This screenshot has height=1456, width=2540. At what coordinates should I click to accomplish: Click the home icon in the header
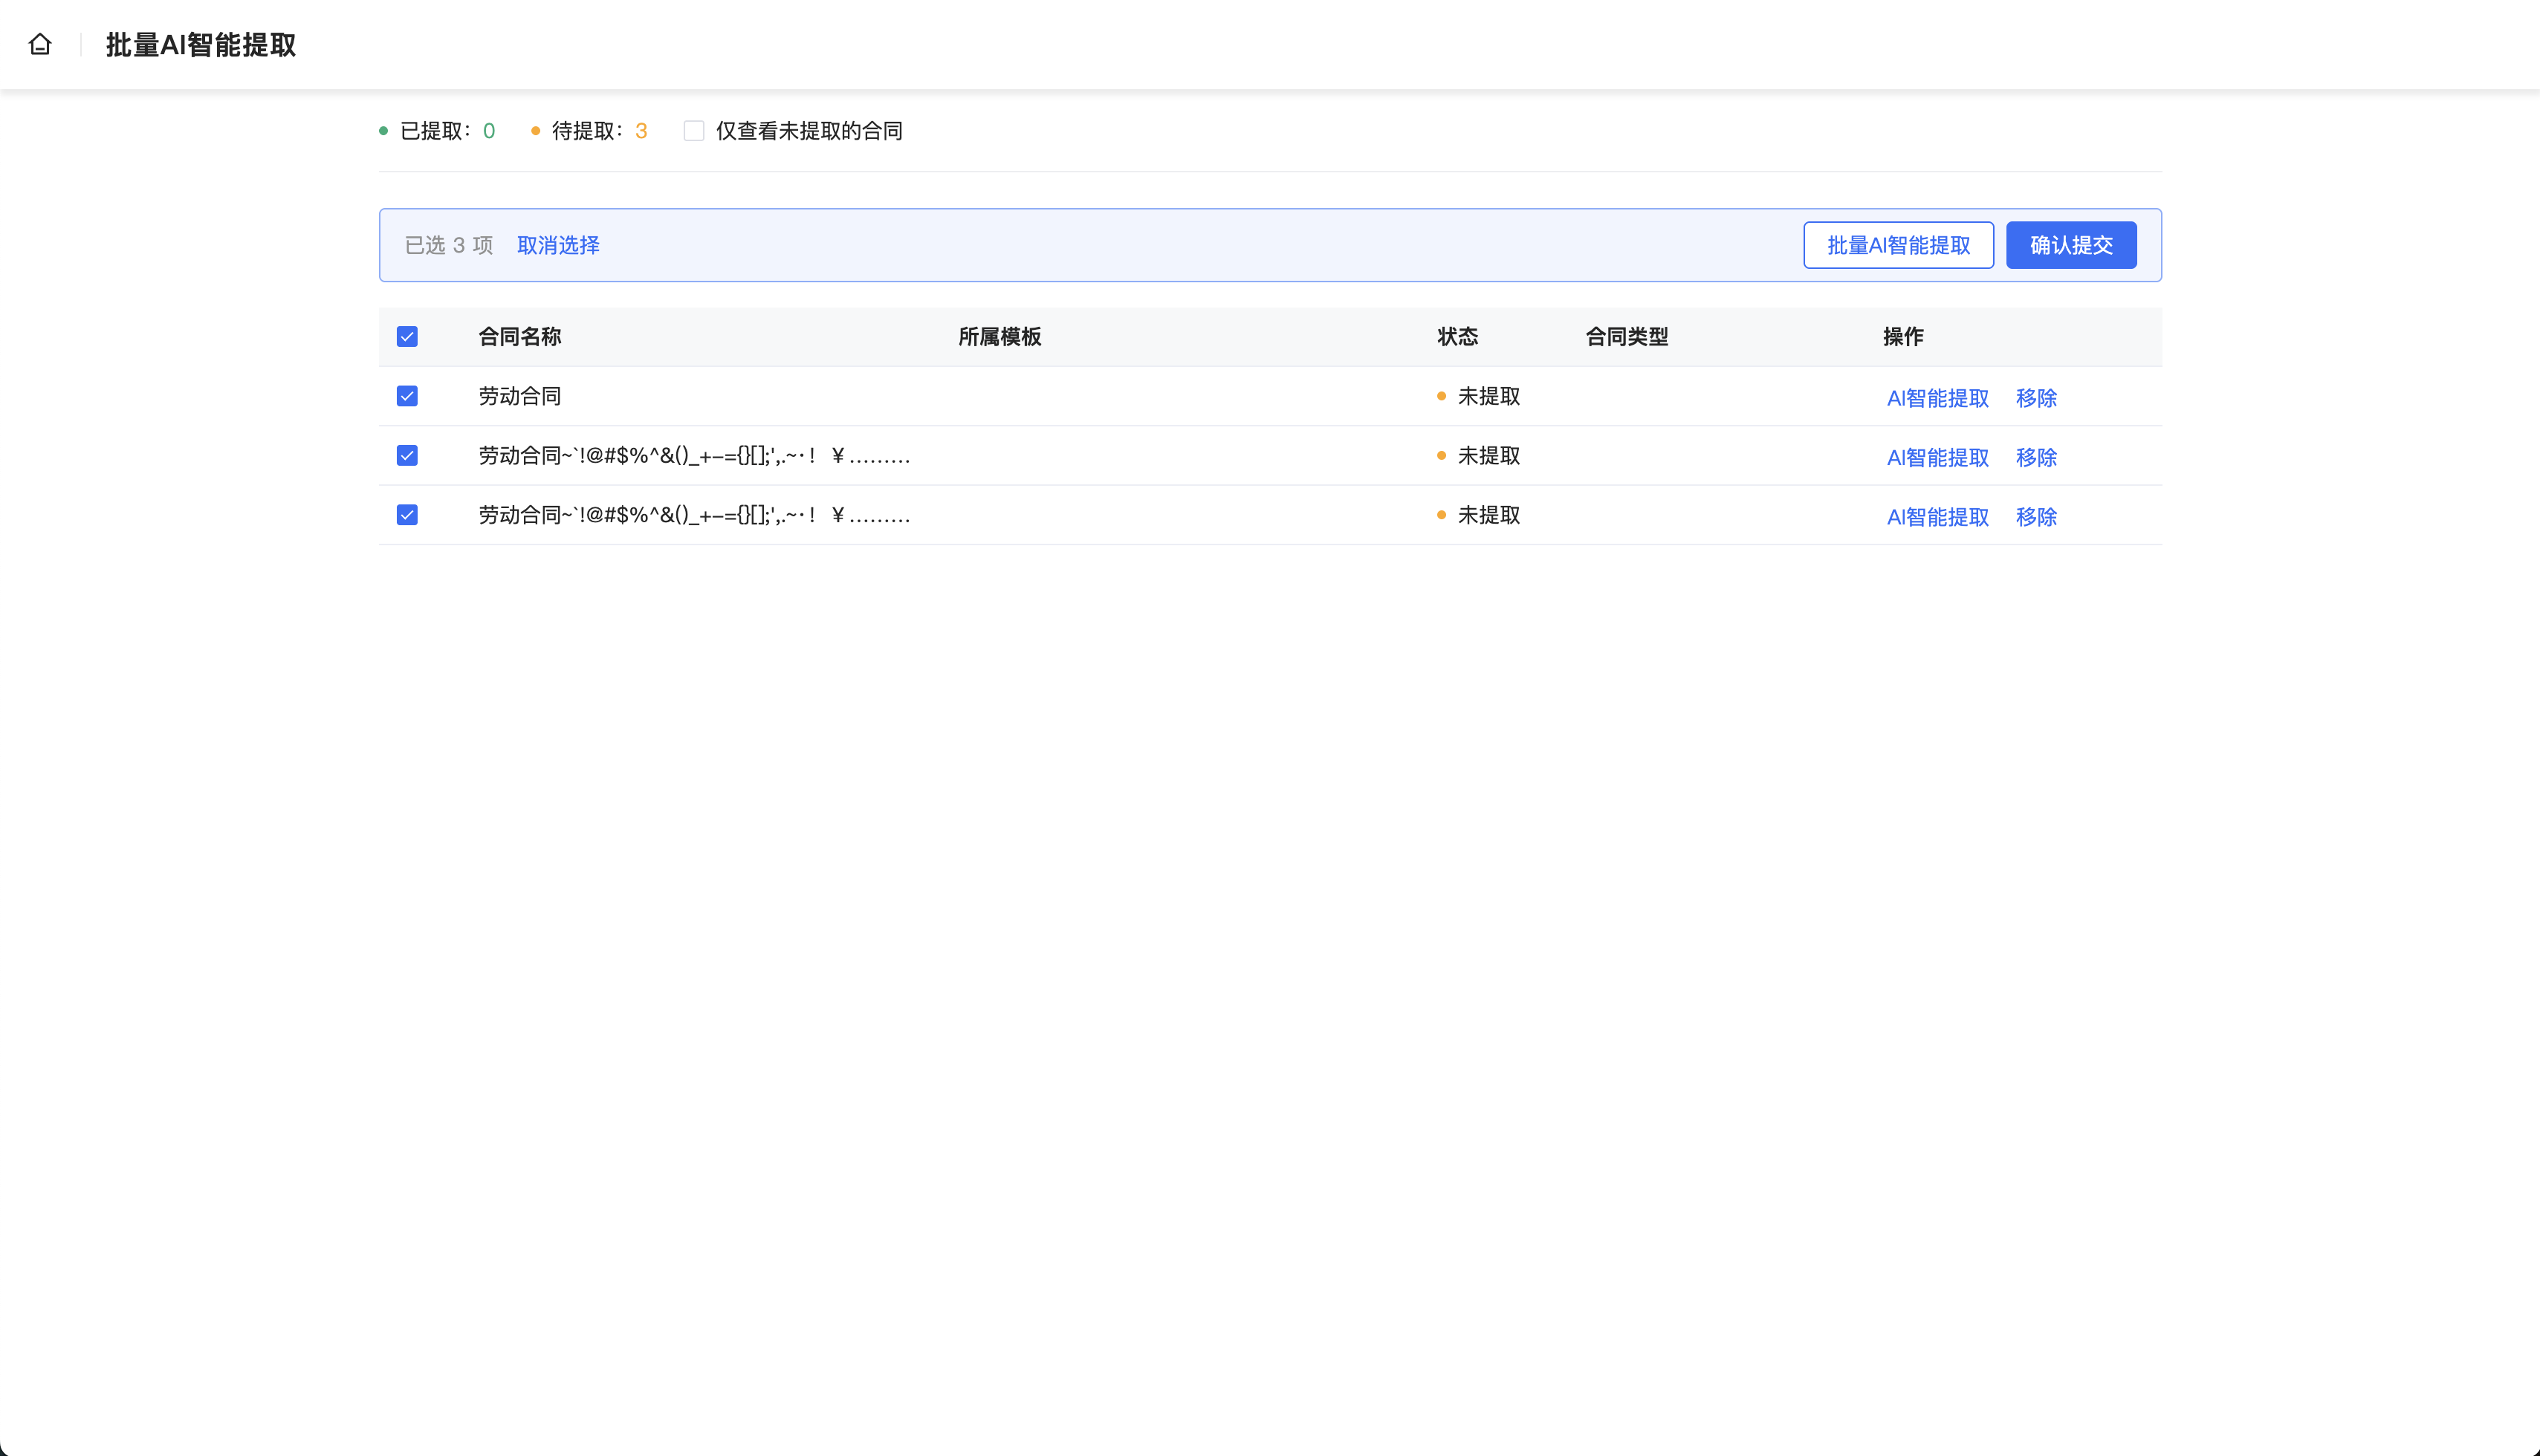coord(40,44)
